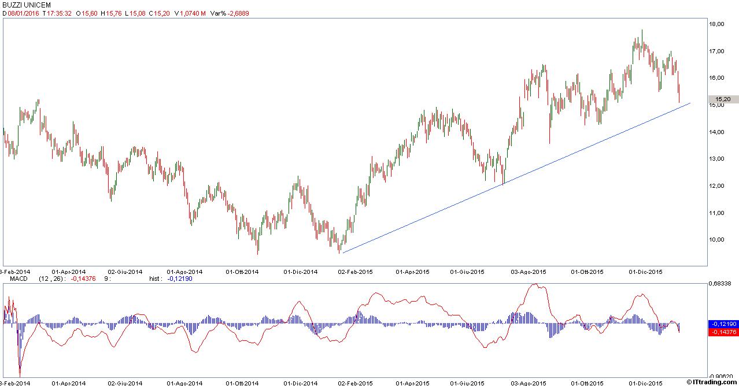Click the BUZZI UNICEM chart title

(x=26, y=5)
